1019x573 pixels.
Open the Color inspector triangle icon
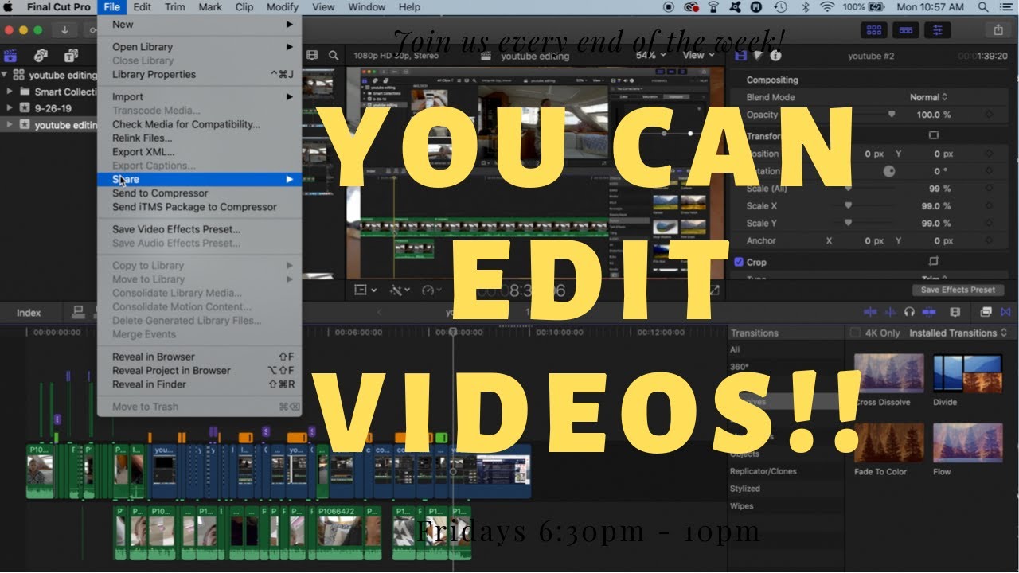(758, 56)
